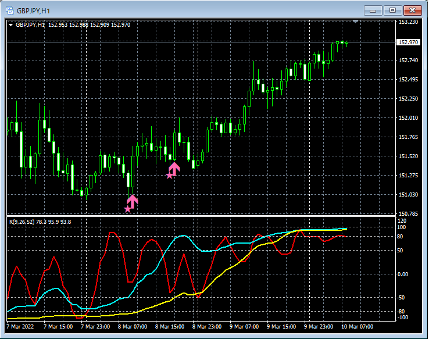
Task: Click the price scale value 151.520
Action: point(408,156)
